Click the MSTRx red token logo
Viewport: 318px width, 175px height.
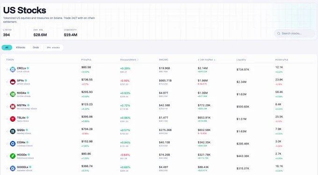pyautogui.click(x=13, y=107)
